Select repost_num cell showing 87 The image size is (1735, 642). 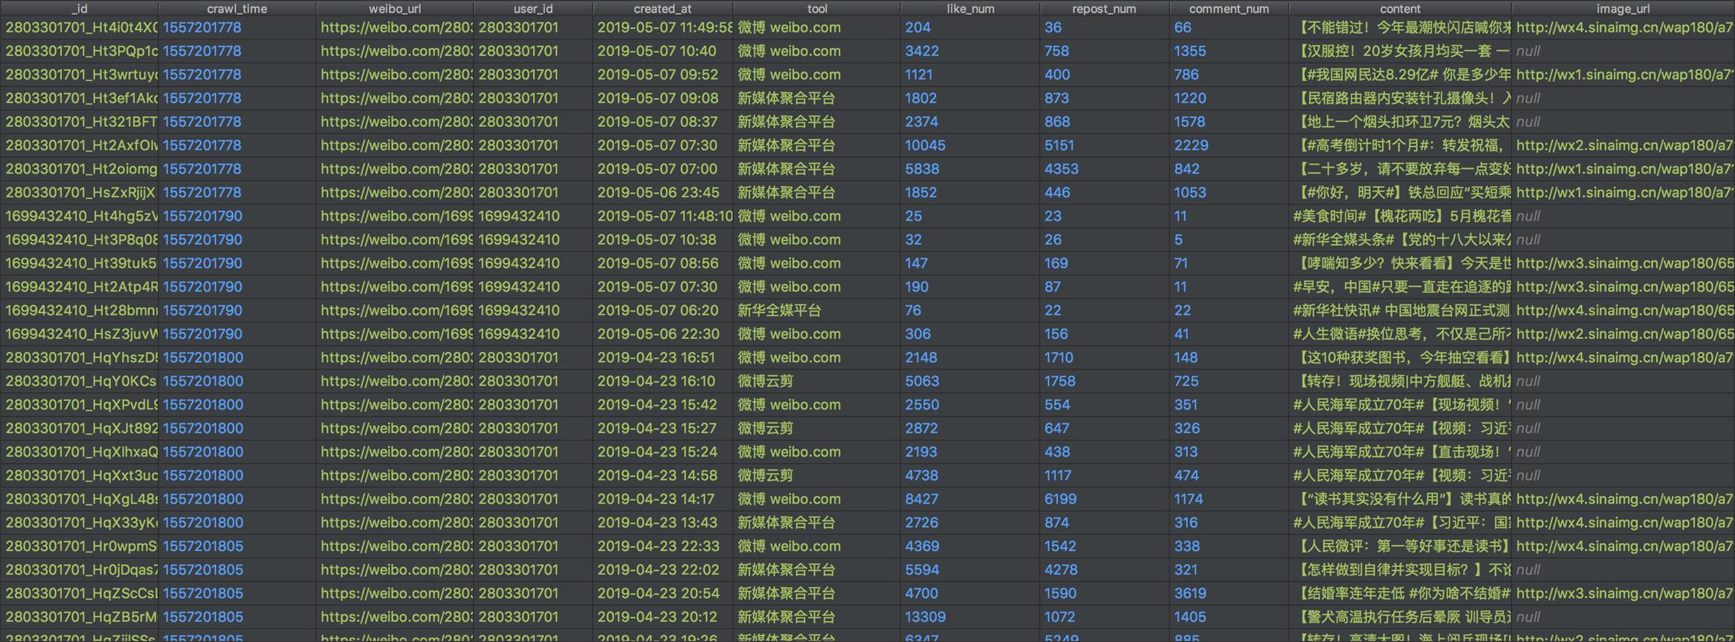click(x=1105, y=287)
